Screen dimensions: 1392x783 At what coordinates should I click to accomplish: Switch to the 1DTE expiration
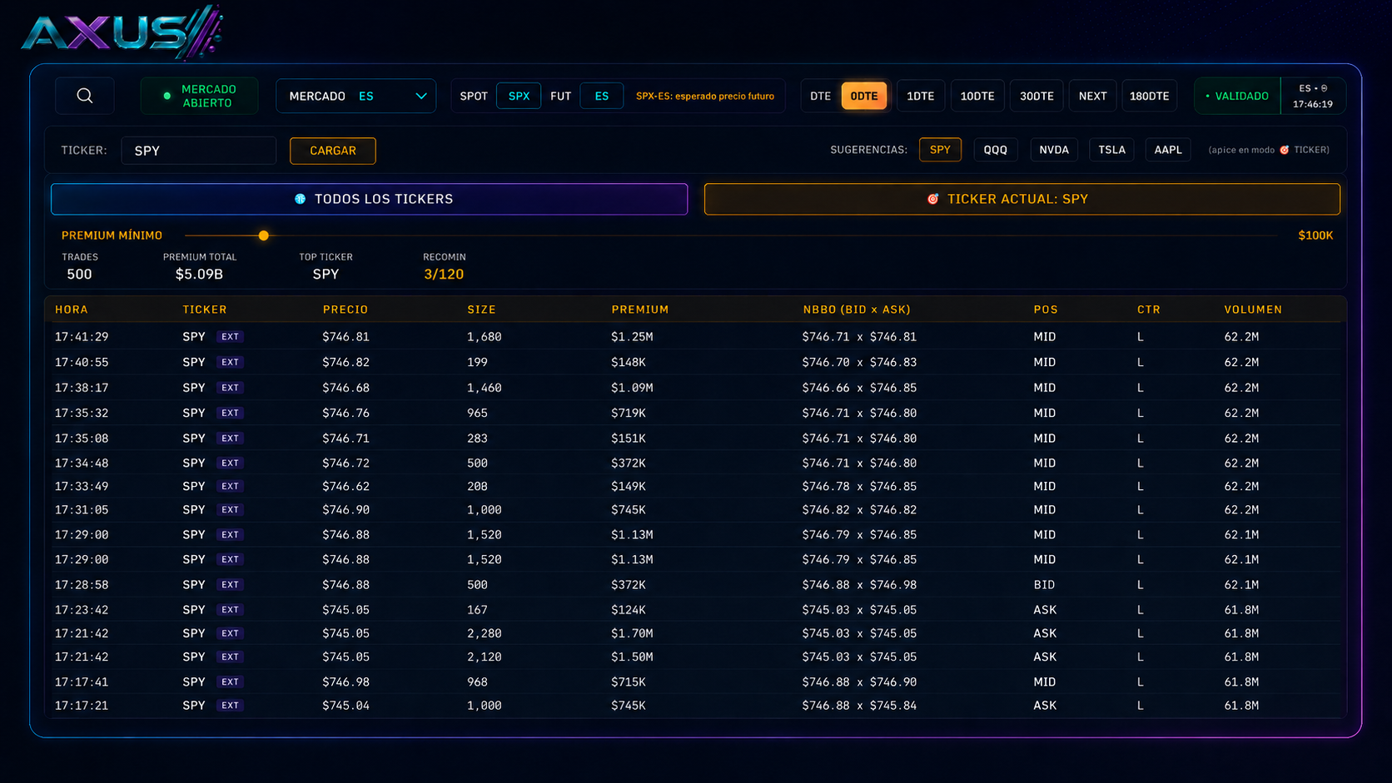920,96
